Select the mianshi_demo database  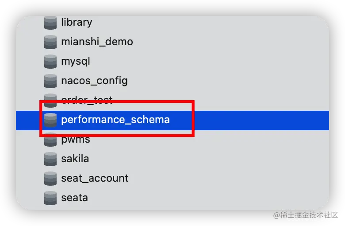click(97, 42)
